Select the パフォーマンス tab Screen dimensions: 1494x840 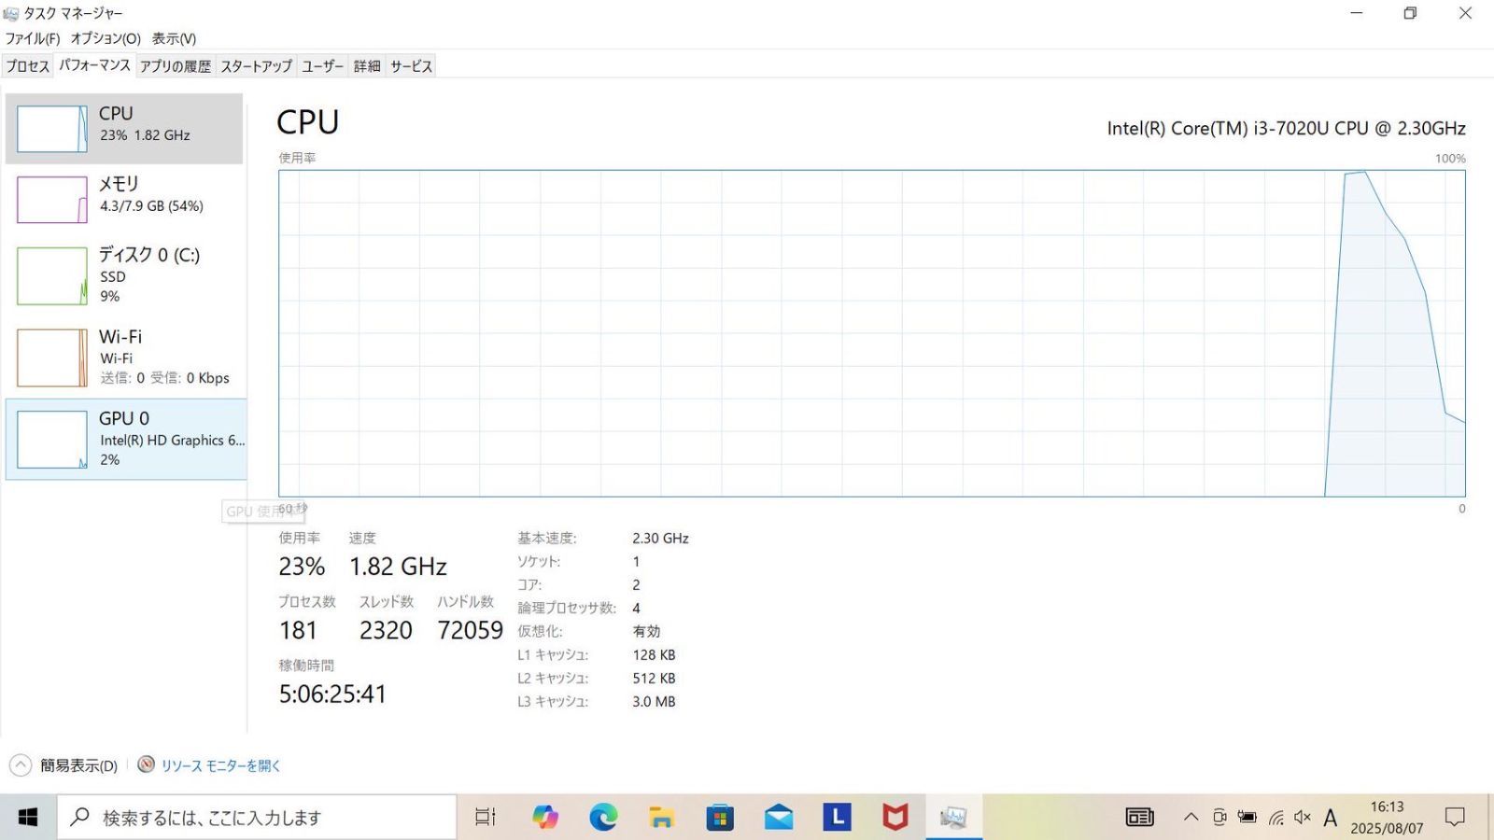click(94, 65)
